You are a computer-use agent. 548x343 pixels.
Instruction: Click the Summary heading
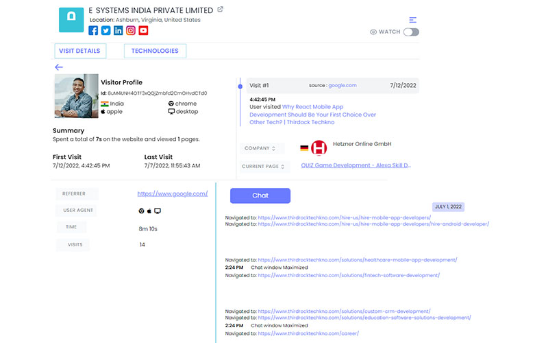68,130
